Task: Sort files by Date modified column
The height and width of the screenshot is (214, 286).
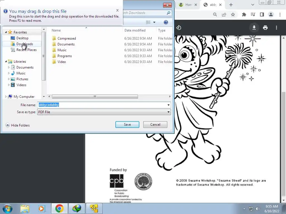Action: point(135,30)
